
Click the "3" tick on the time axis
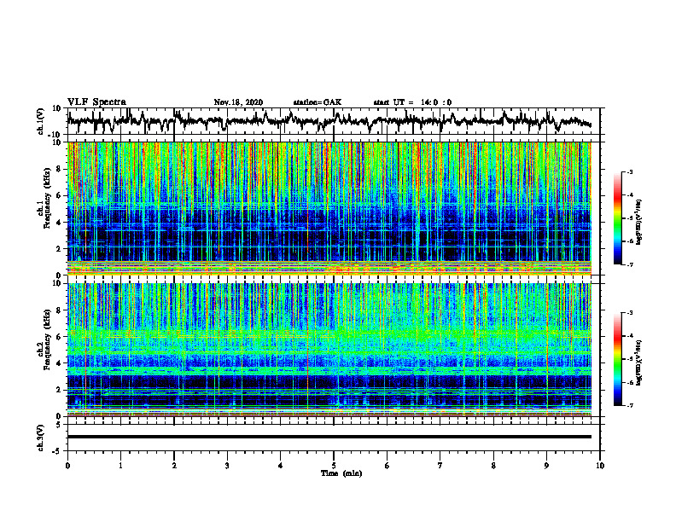point(227,466)
